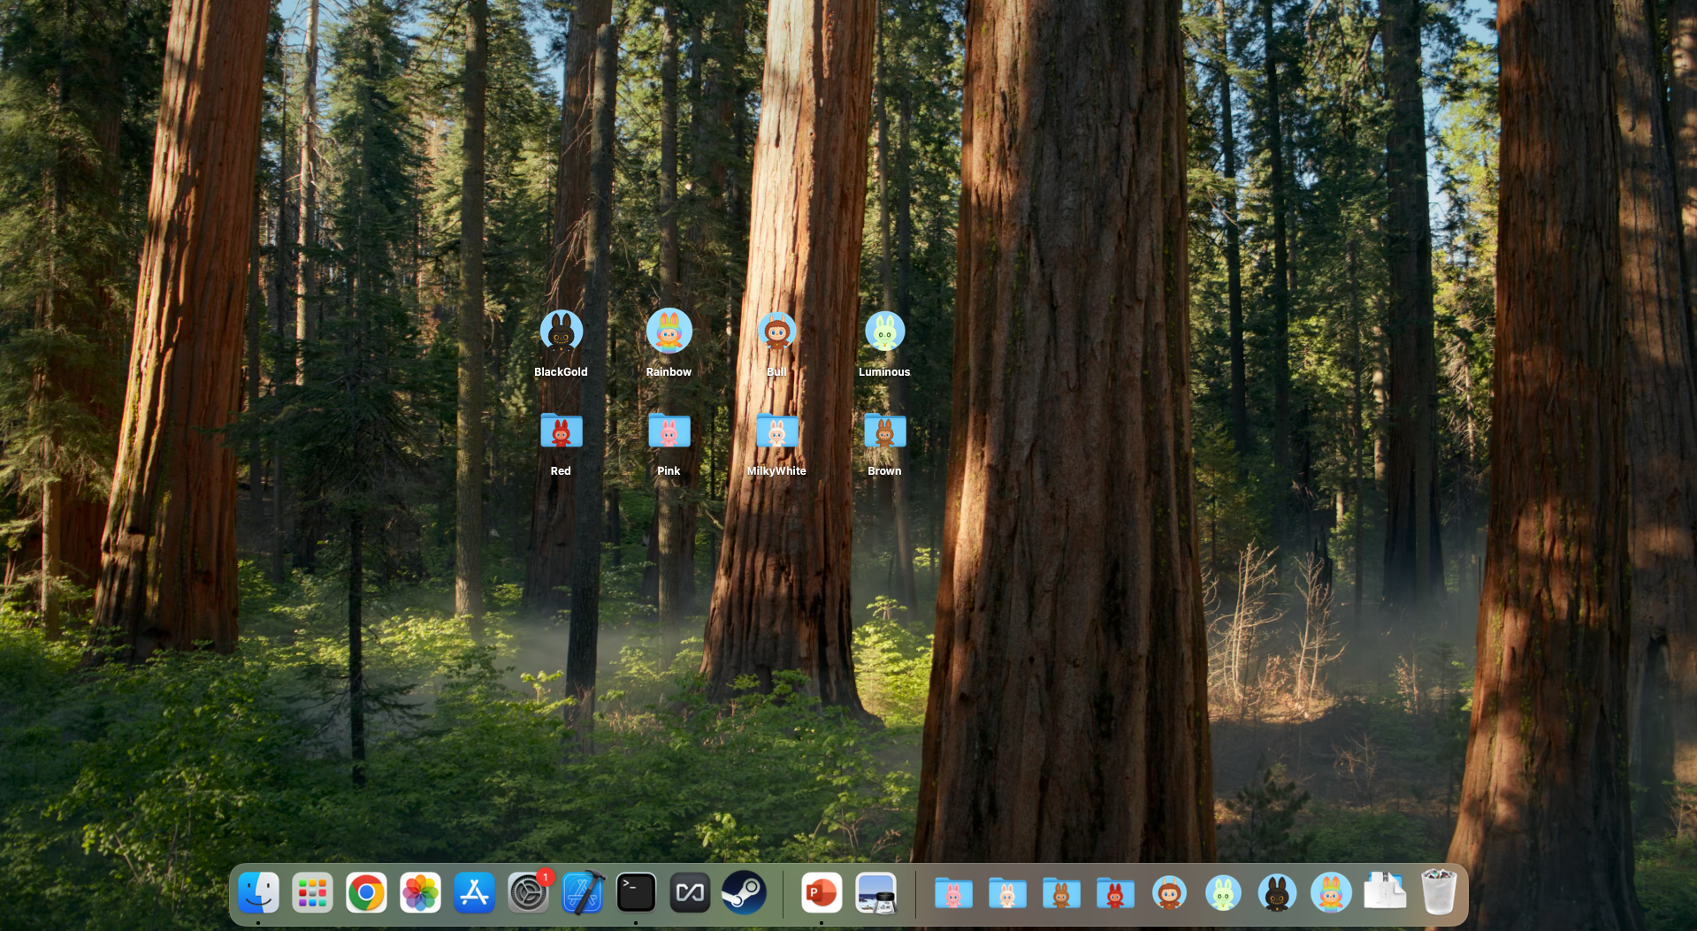Open Launchpad from the Dock
Viewport: 1697px width, 931px height.
(x=312, y=893)
